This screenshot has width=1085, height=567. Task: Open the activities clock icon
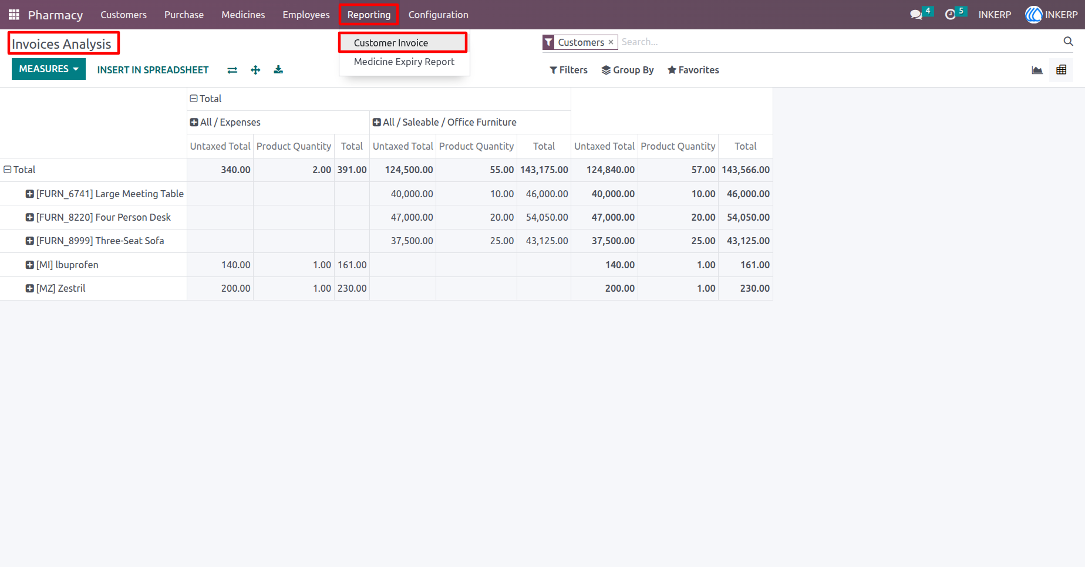[950, 15]
